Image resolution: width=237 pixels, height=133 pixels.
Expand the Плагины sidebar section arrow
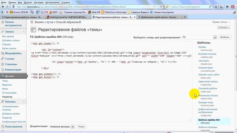coord(24,102)
